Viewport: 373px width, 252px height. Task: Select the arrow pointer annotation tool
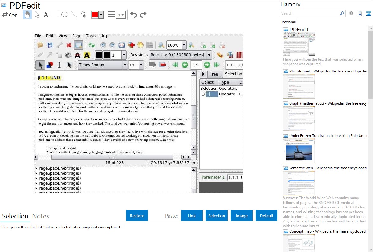[37, 15]
